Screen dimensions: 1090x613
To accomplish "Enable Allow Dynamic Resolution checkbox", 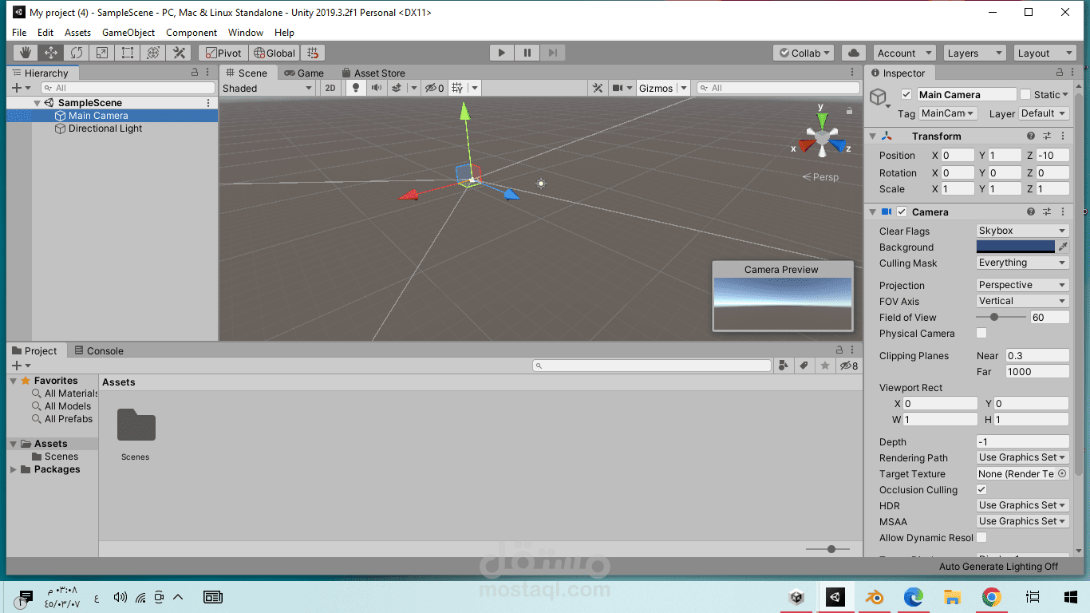I will click(x=981, y=537).
